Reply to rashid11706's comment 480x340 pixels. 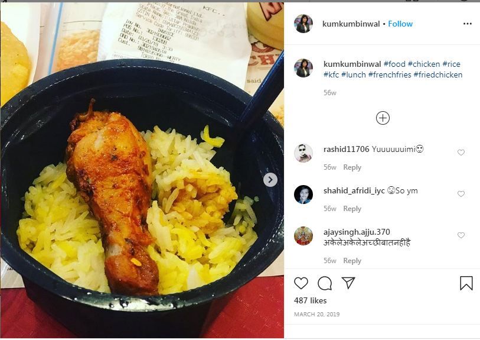pyautogui.click(x=352, y=167)
